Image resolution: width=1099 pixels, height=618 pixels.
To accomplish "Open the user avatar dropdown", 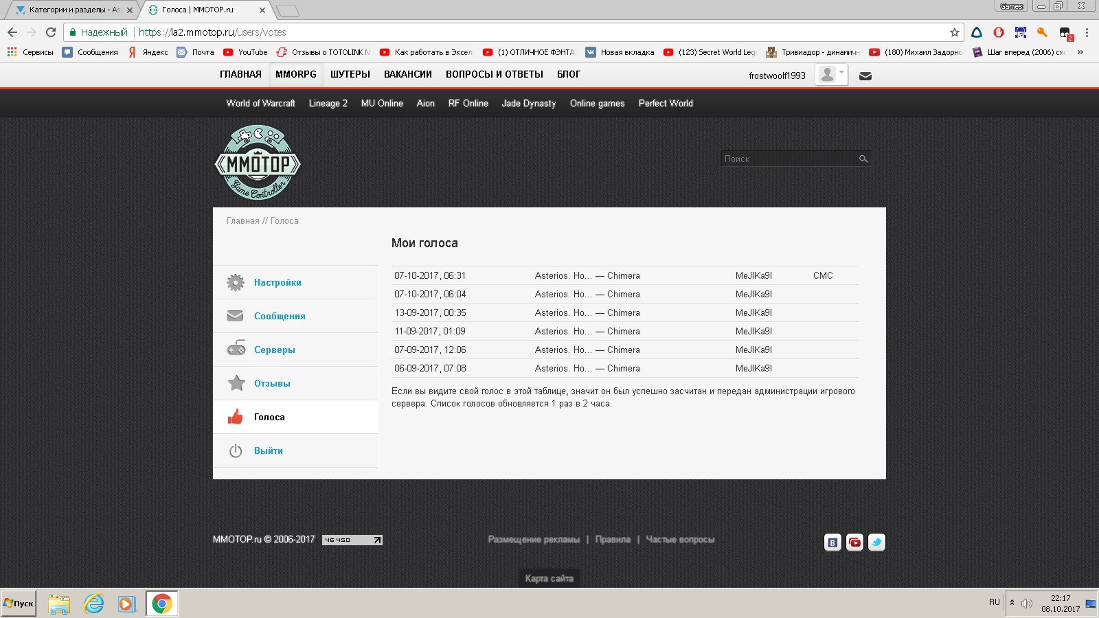I will click(831, 74).
